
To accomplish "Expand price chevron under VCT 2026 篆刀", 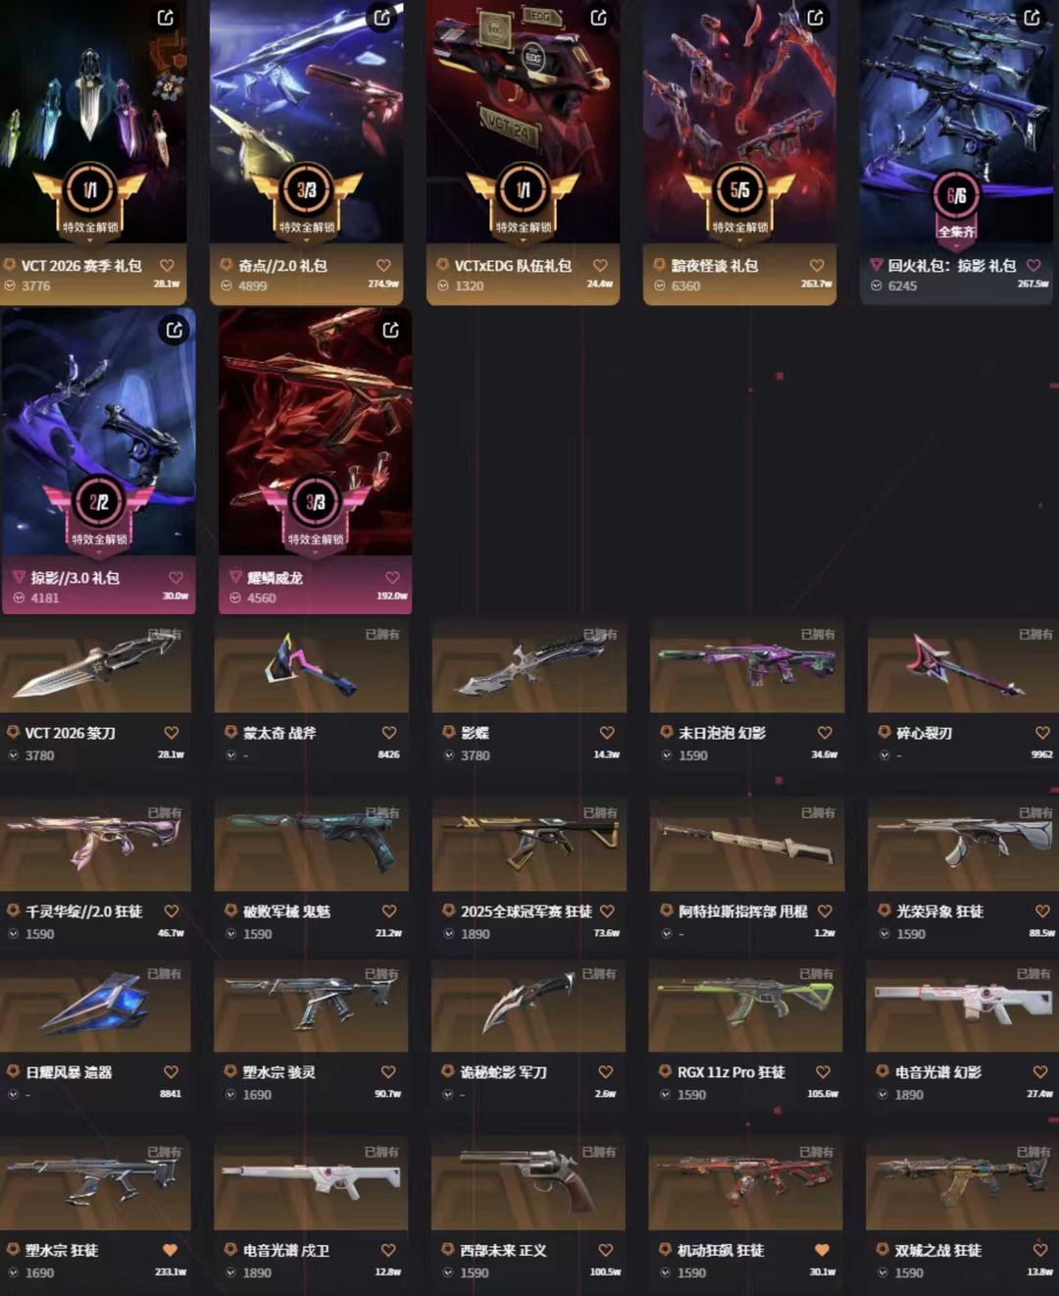I will click(14, 755).
